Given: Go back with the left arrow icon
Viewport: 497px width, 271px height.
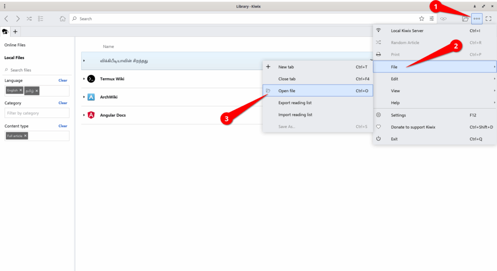Looking at the screenshot, I should click(6, 19).
